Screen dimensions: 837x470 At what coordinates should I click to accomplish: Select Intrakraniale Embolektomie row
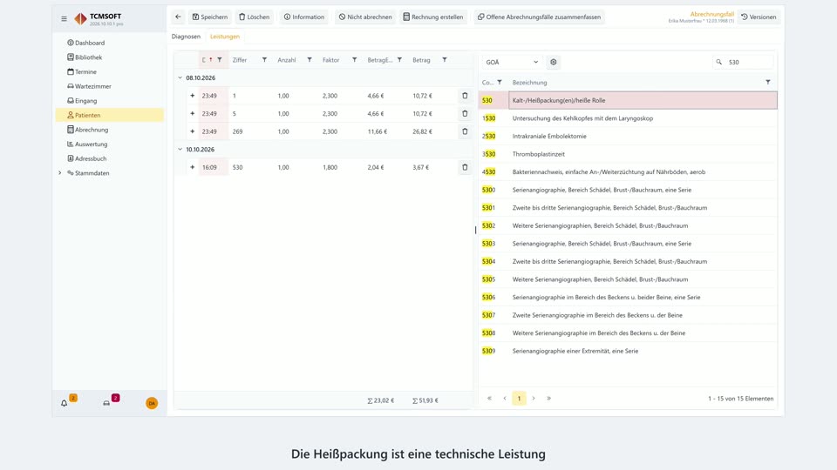[628, 136]
